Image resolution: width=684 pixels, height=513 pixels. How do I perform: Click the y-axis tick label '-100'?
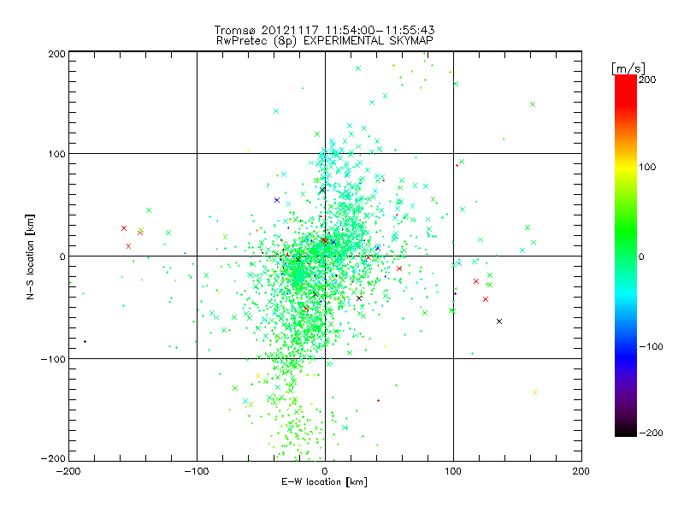click(53, 359)
